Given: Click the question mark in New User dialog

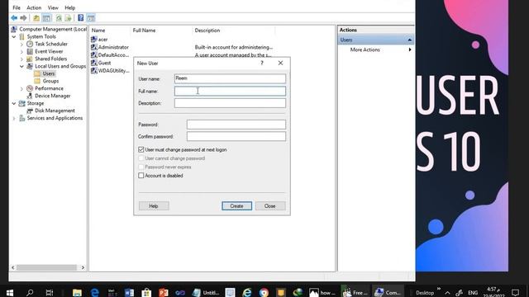Looking at the screenshot, I should point(262,63).
